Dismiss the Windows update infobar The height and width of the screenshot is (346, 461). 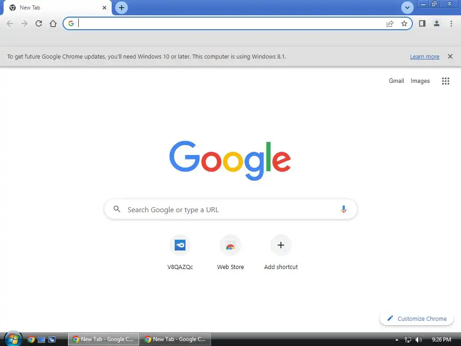(x=450, y=56)
